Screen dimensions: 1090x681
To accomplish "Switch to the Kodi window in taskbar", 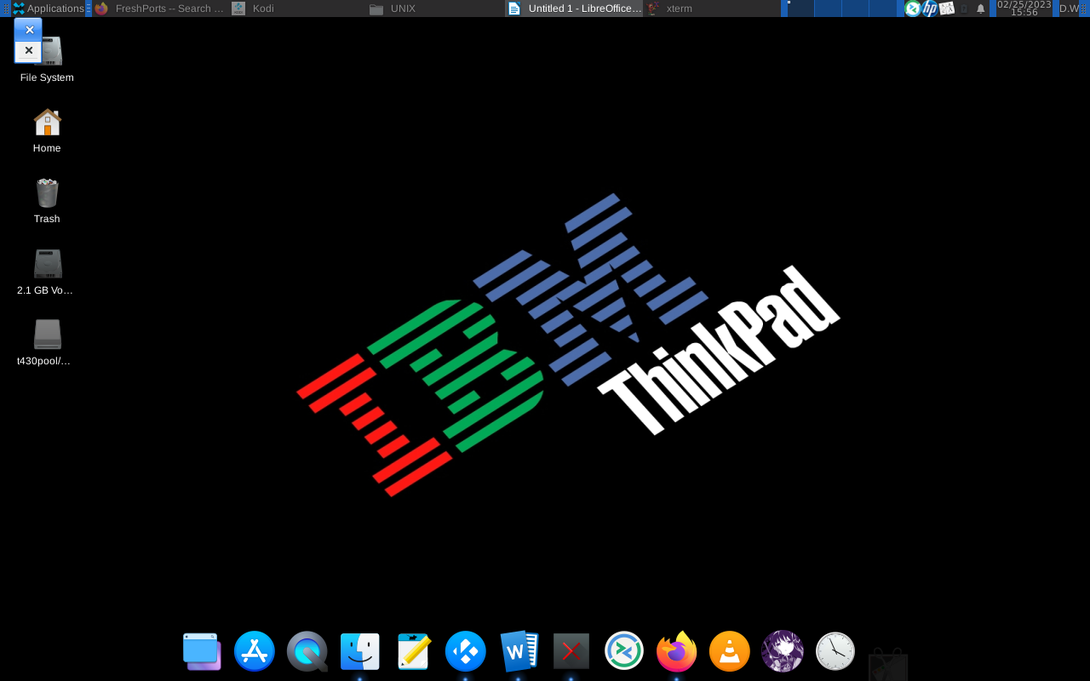I will tap(263, 9).
